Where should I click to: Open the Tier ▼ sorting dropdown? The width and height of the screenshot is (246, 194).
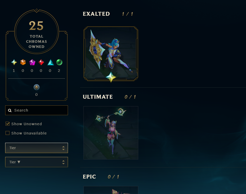[x=36, y=162]
